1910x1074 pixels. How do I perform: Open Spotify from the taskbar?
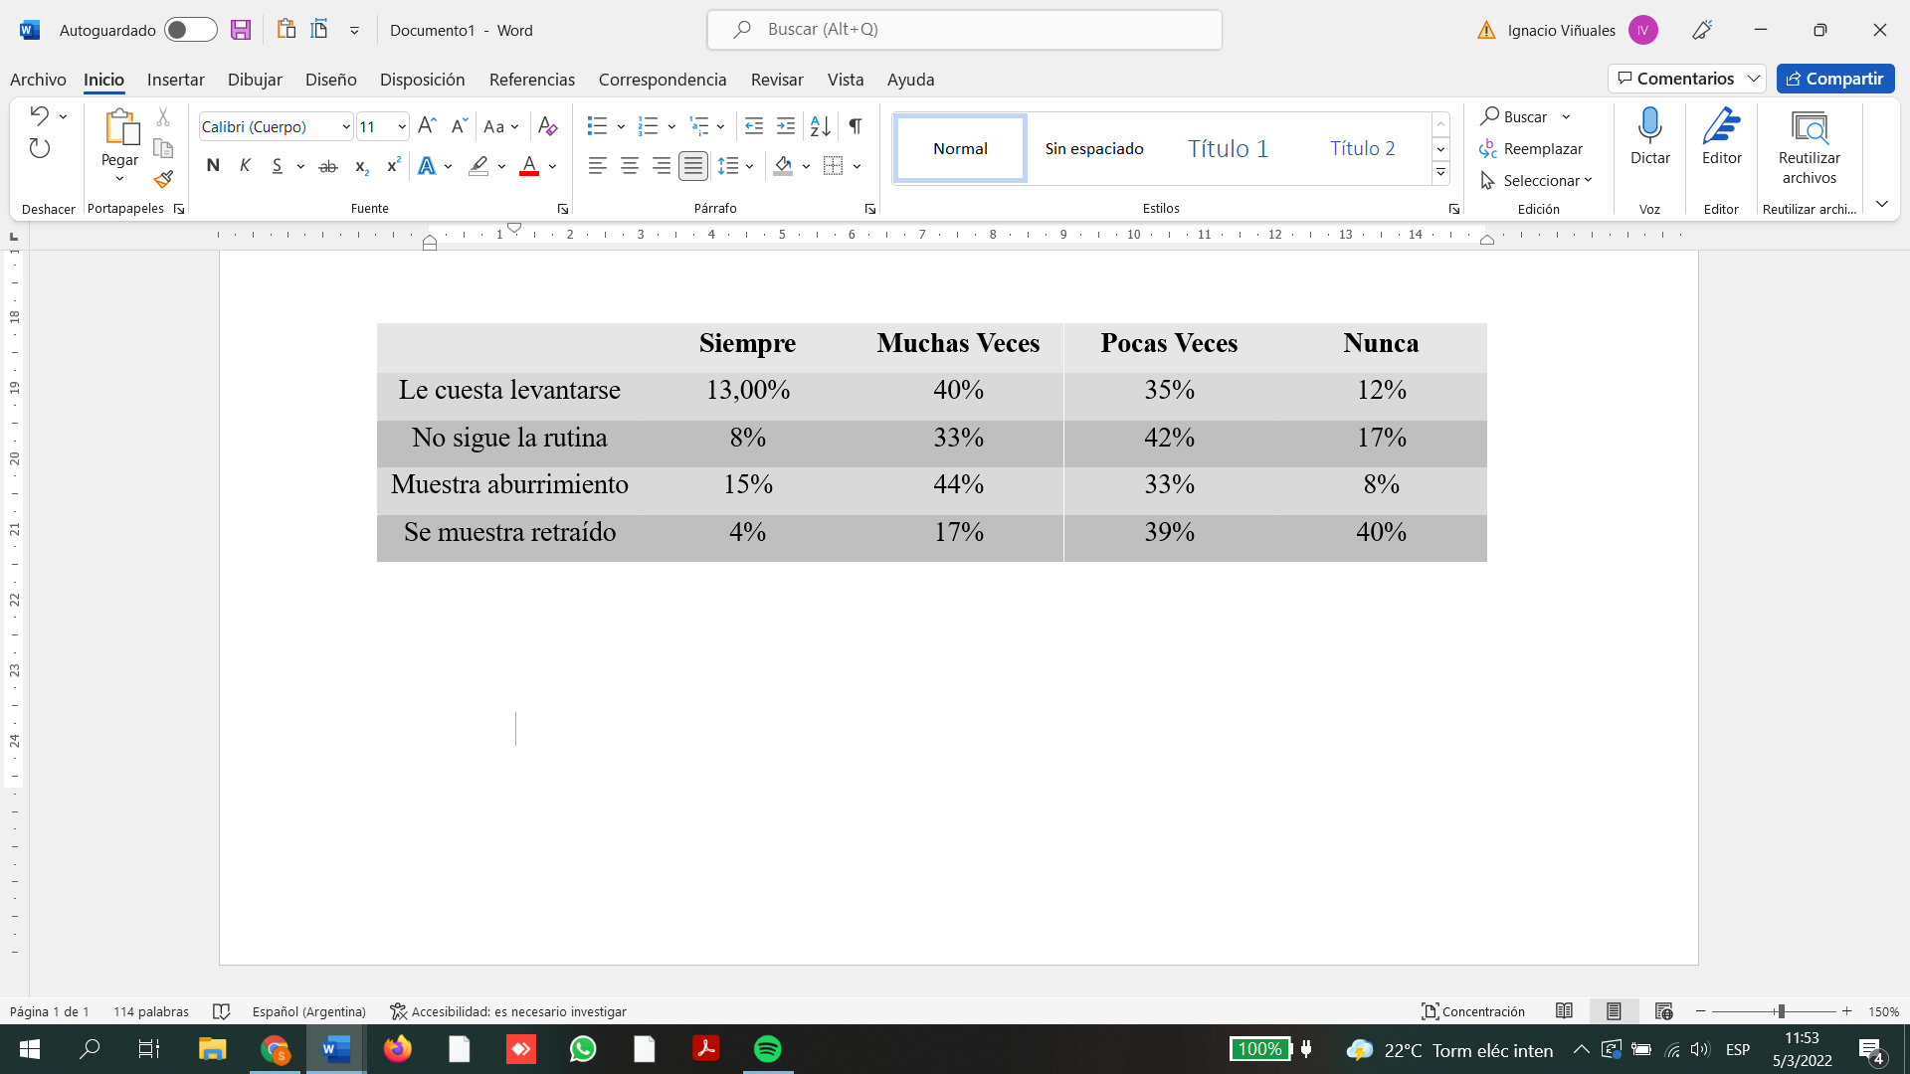point(768,1049)
